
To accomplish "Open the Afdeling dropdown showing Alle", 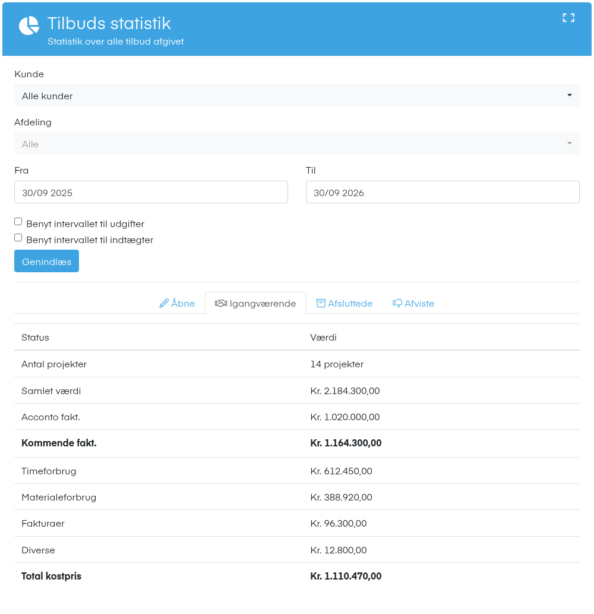I will 296,144.
